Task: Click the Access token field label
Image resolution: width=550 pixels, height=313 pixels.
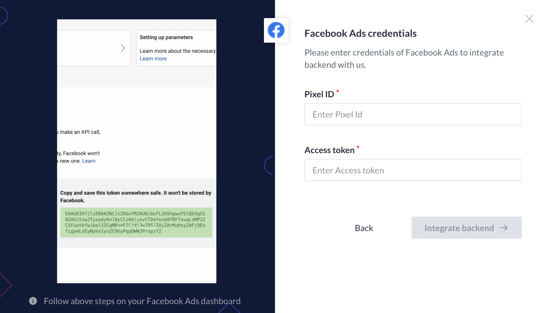Action: click(x=329, y=150)
